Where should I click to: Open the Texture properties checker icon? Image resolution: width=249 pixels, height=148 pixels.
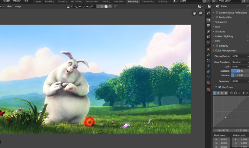click(208, 89)
